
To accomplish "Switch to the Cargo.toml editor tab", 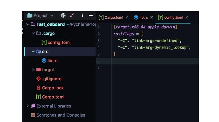I will click(114, 17).
